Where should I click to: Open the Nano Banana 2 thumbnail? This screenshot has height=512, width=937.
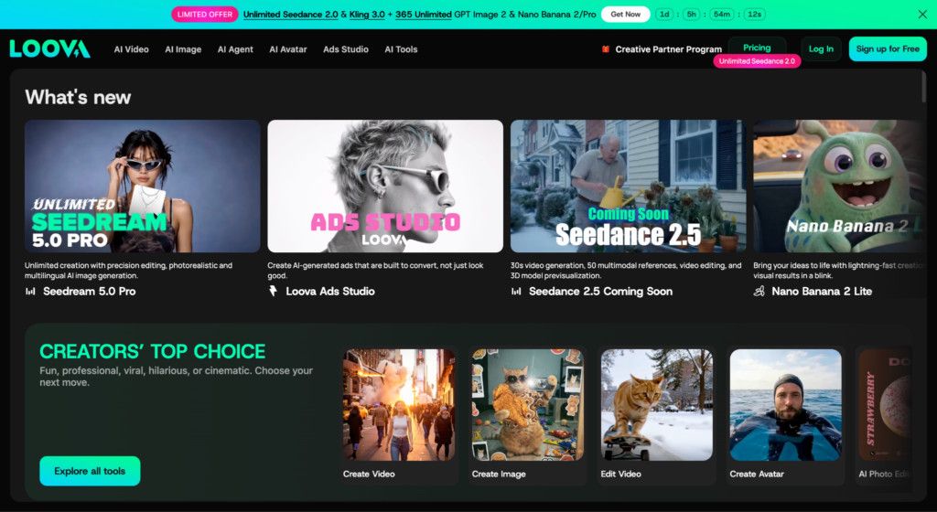pyautogui.click(x=838, y=187)
